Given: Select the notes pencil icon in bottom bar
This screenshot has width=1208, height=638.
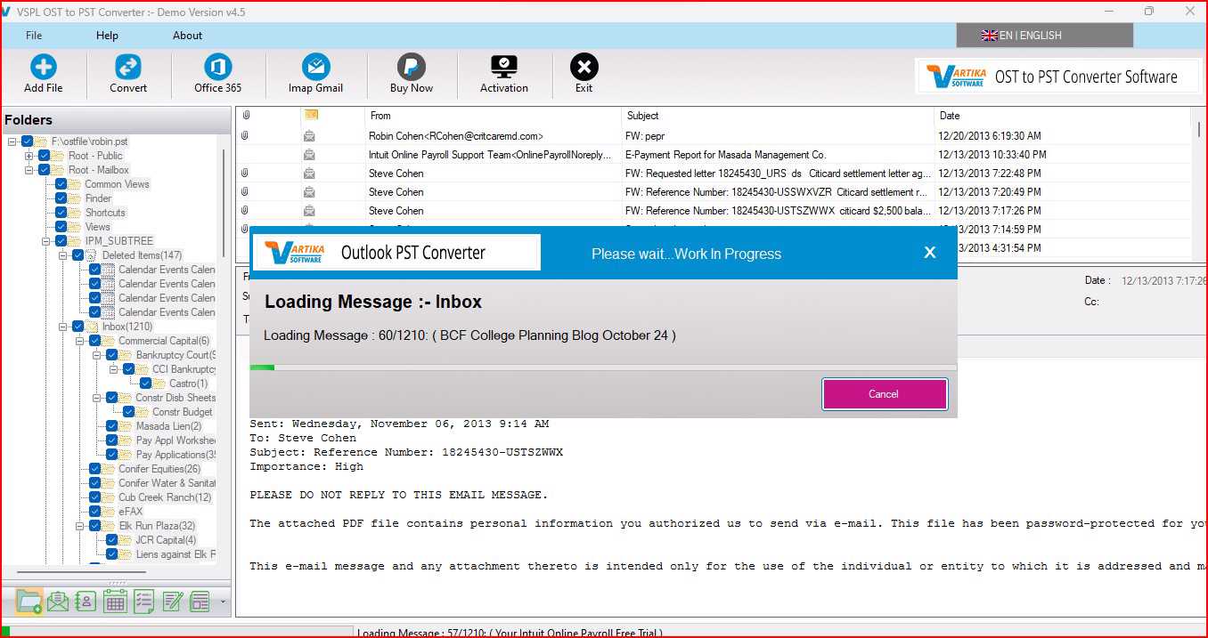Looking at the screenshot, I should [x=172, y=602].
